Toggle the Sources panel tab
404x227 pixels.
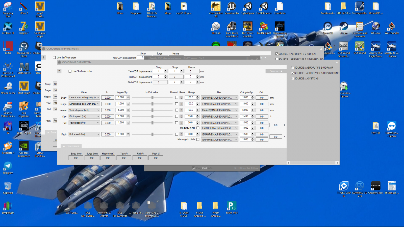(275, 71)
